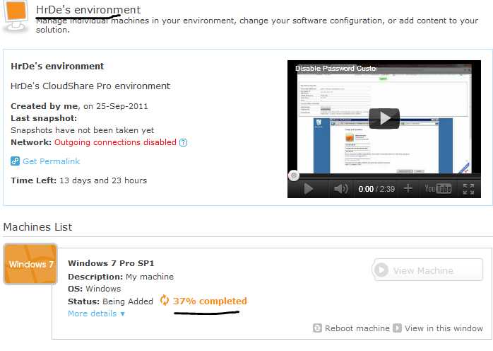Click the plus icon in video controls
Image resolution: width=493 pixels, height=351 pixels.
tap(408, 189)
